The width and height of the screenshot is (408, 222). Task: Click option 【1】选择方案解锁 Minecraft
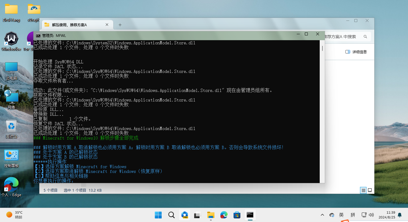coord(80,167)
